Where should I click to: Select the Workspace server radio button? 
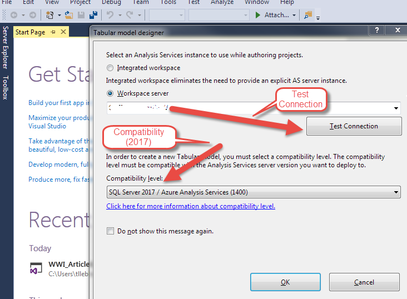tap(110, 93)
